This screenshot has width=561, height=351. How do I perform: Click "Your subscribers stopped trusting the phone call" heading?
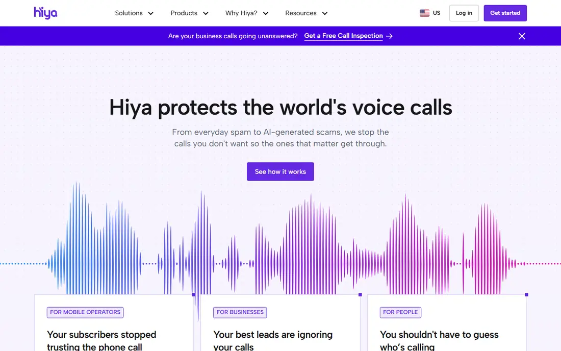101,340
